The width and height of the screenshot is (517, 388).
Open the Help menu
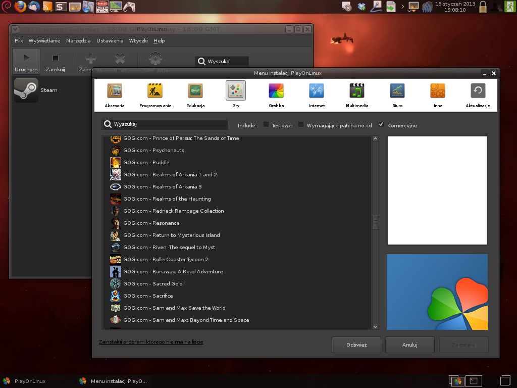[159, 40]
